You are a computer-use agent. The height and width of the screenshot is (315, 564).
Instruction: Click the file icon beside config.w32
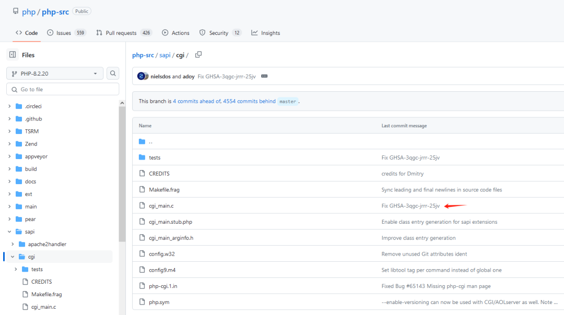pos(142,253)
